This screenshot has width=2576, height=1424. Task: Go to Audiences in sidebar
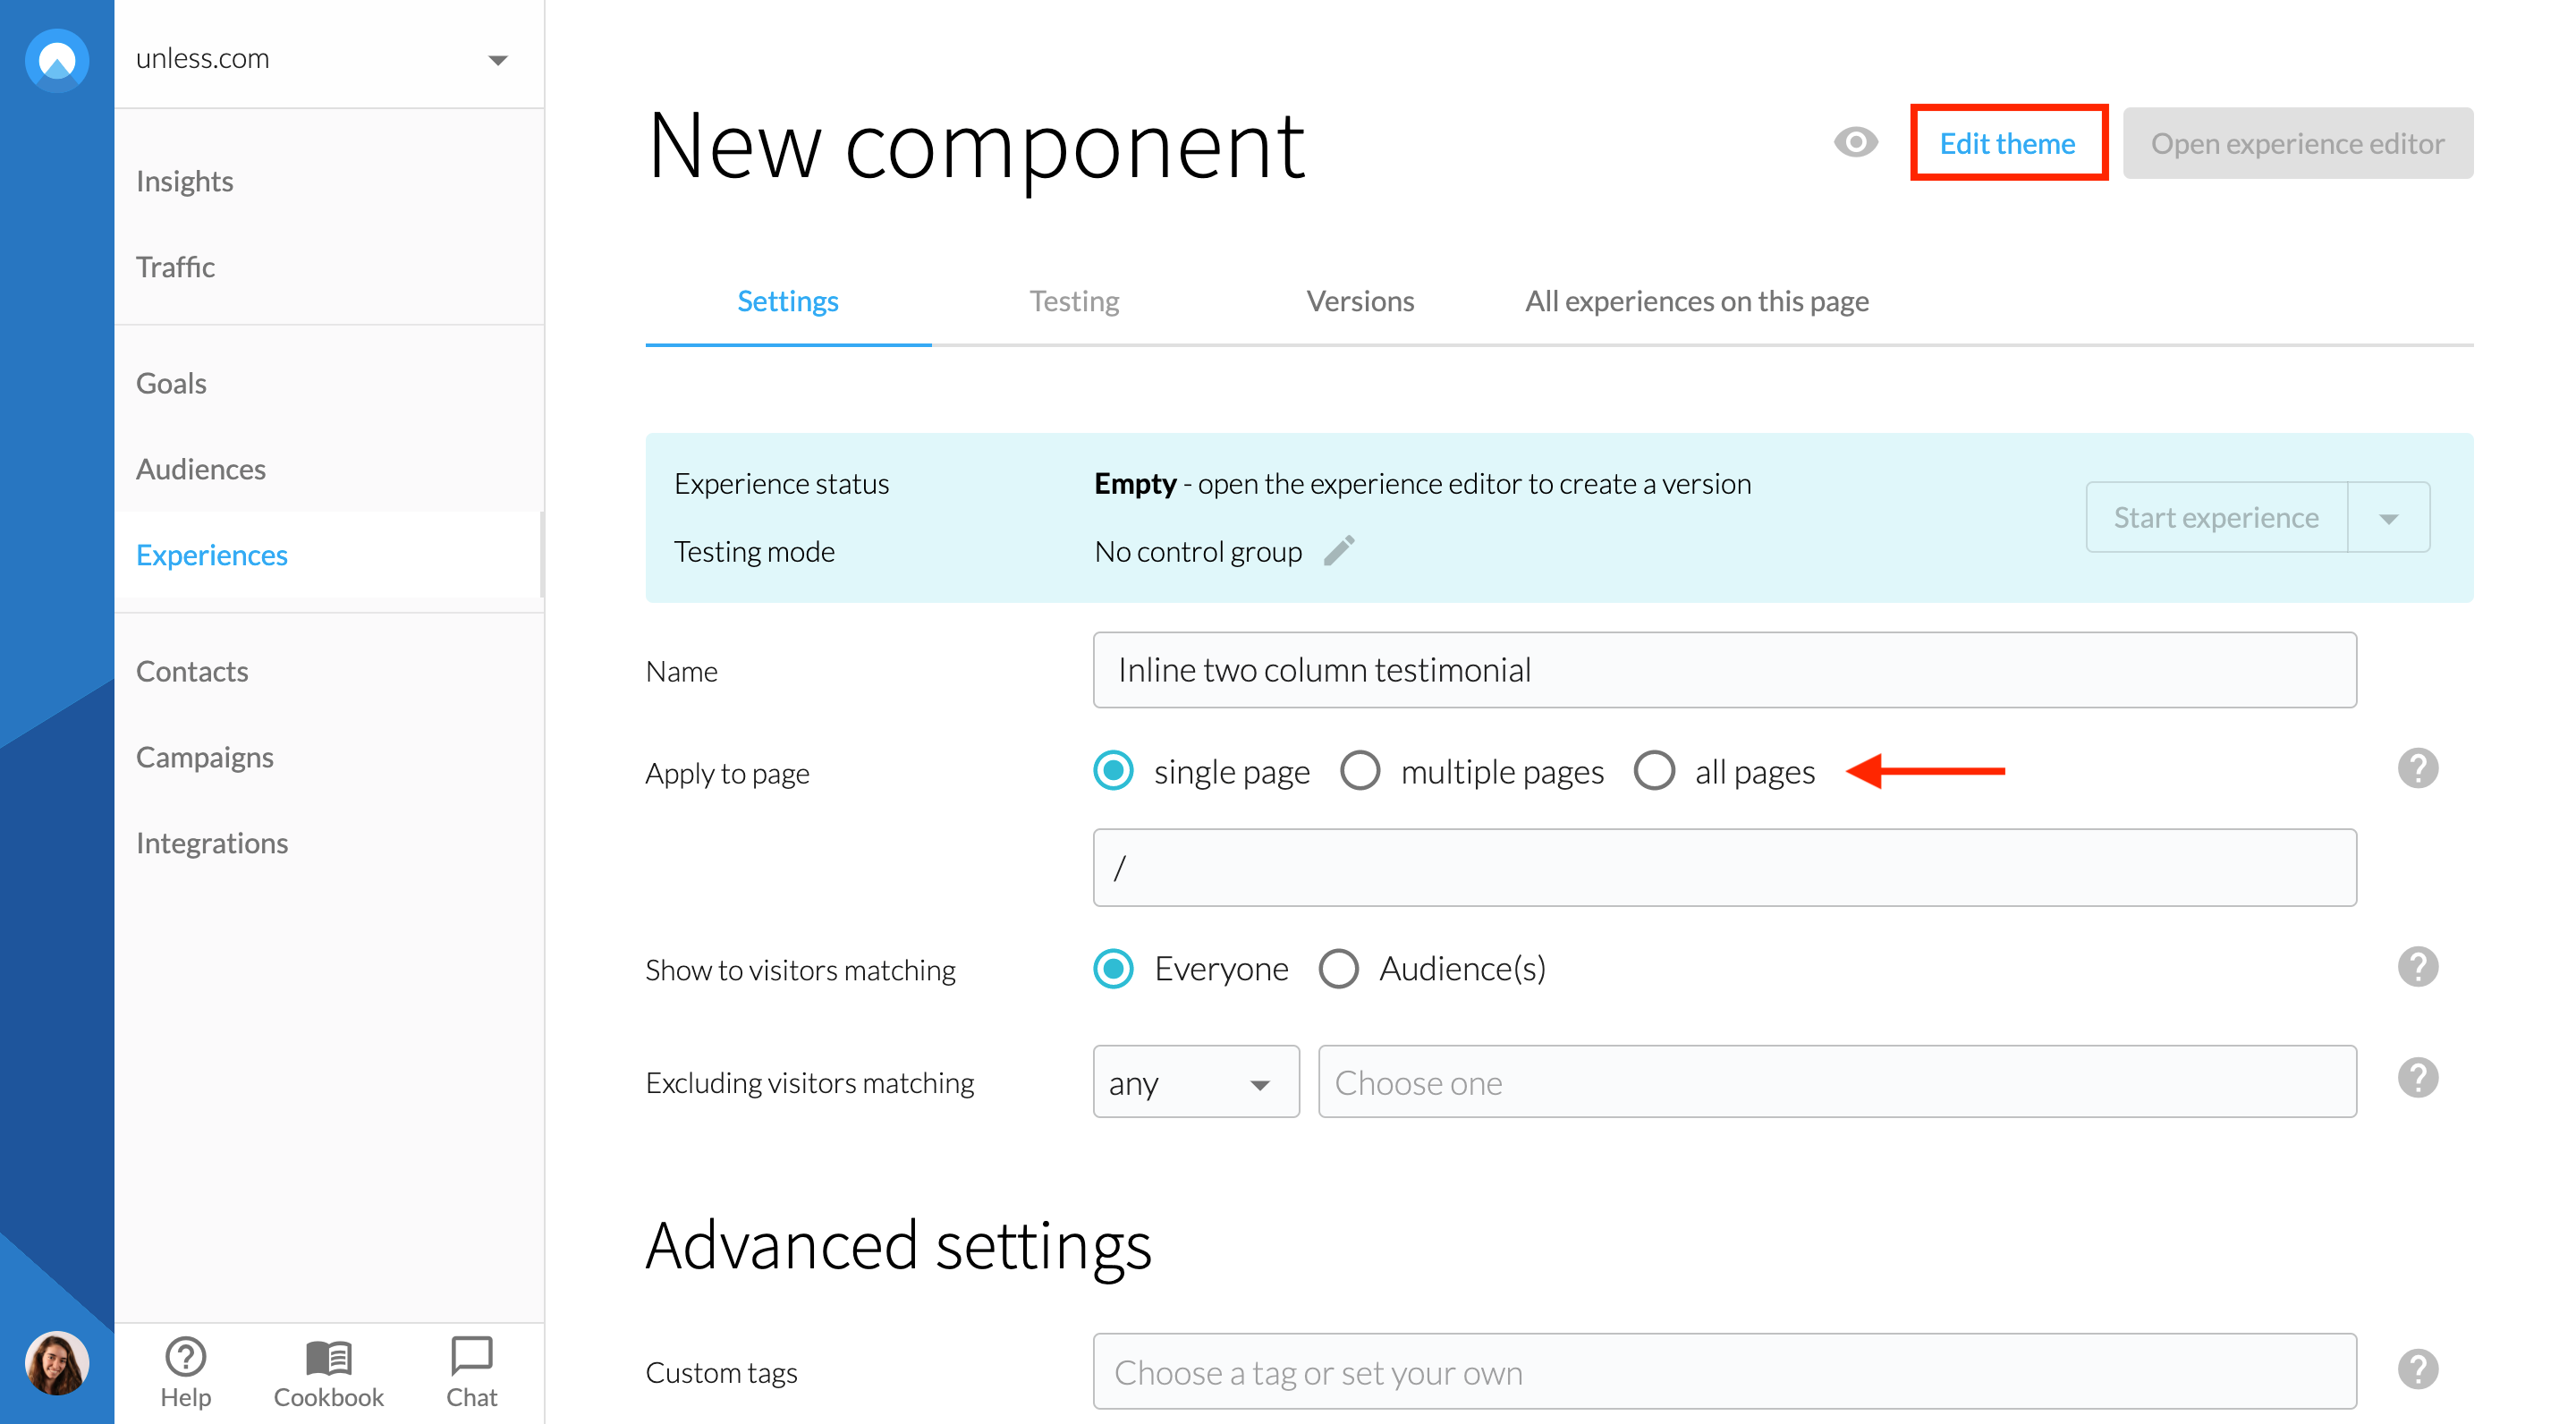pos(201,469)
